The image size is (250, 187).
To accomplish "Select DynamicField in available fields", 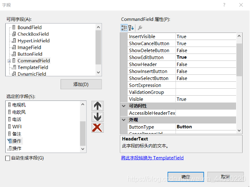I will point(32,74).
